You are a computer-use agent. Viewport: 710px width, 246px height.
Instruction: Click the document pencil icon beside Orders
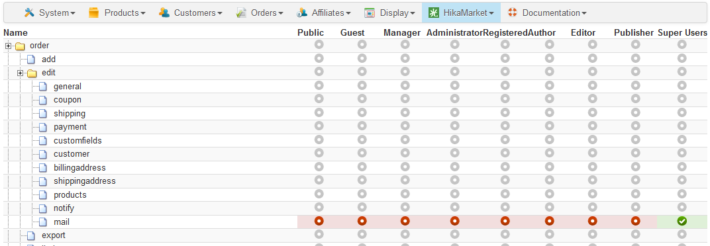(x=241, y=13)
